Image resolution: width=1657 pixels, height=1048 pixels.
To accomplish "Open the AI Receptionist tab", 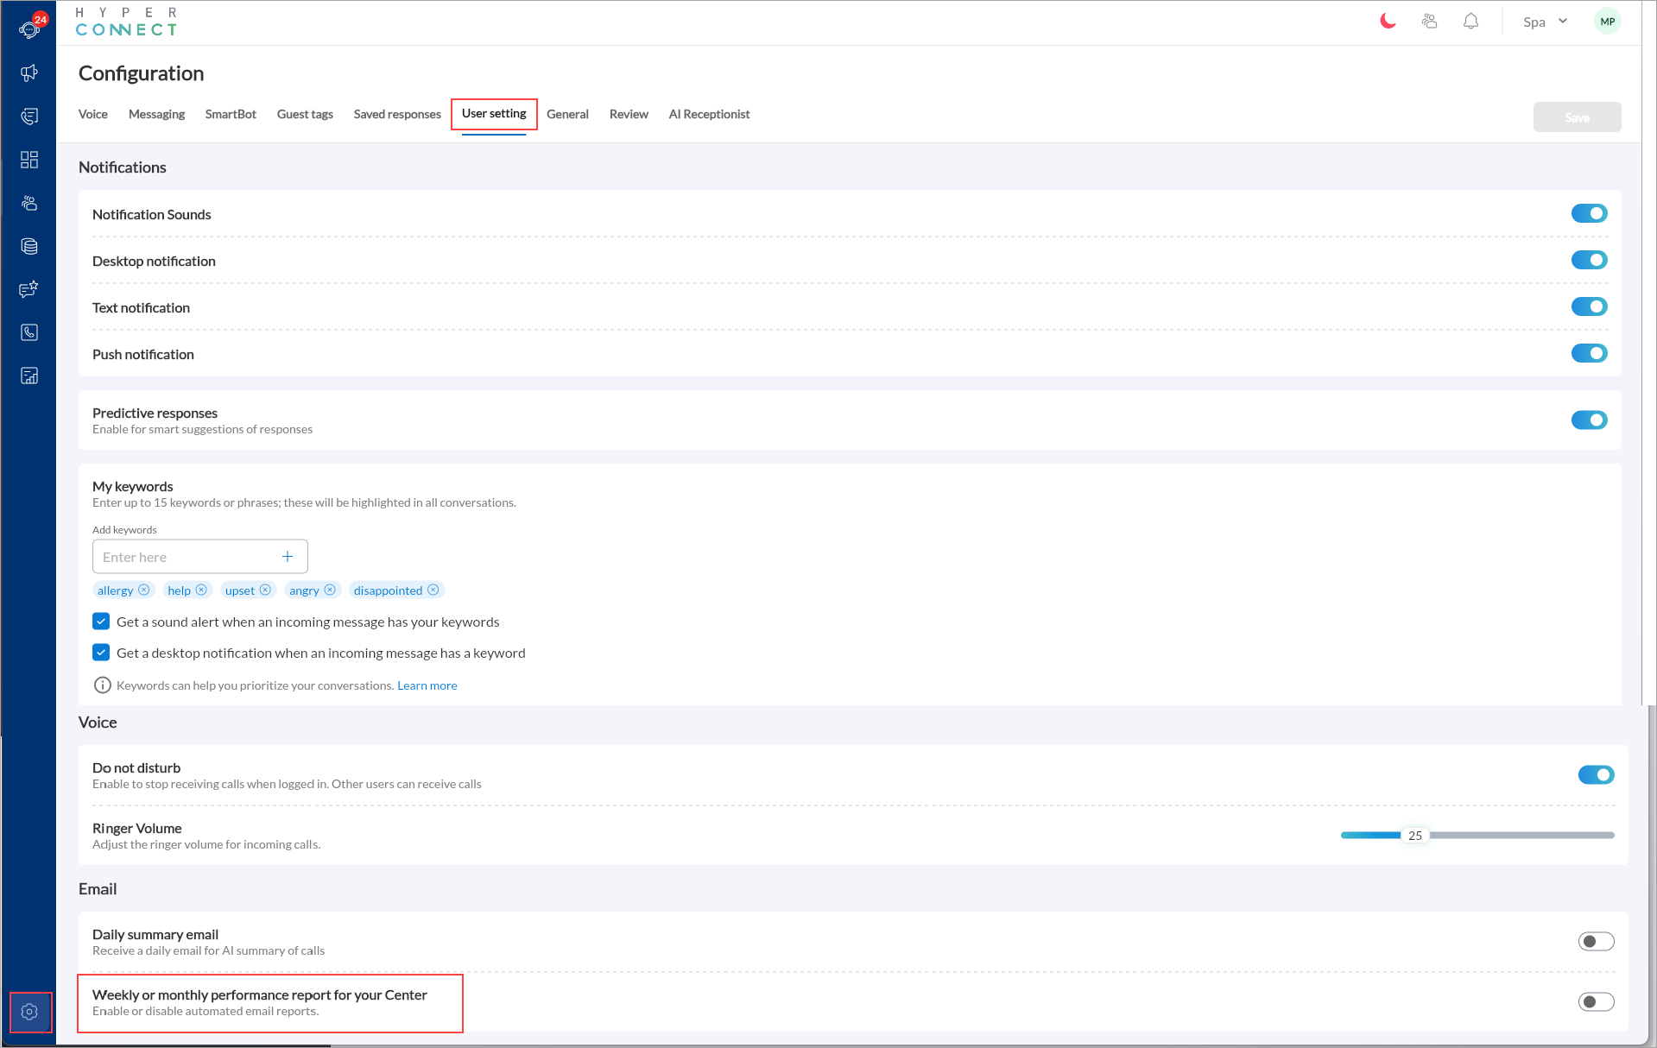I will [x=709, y=114].
